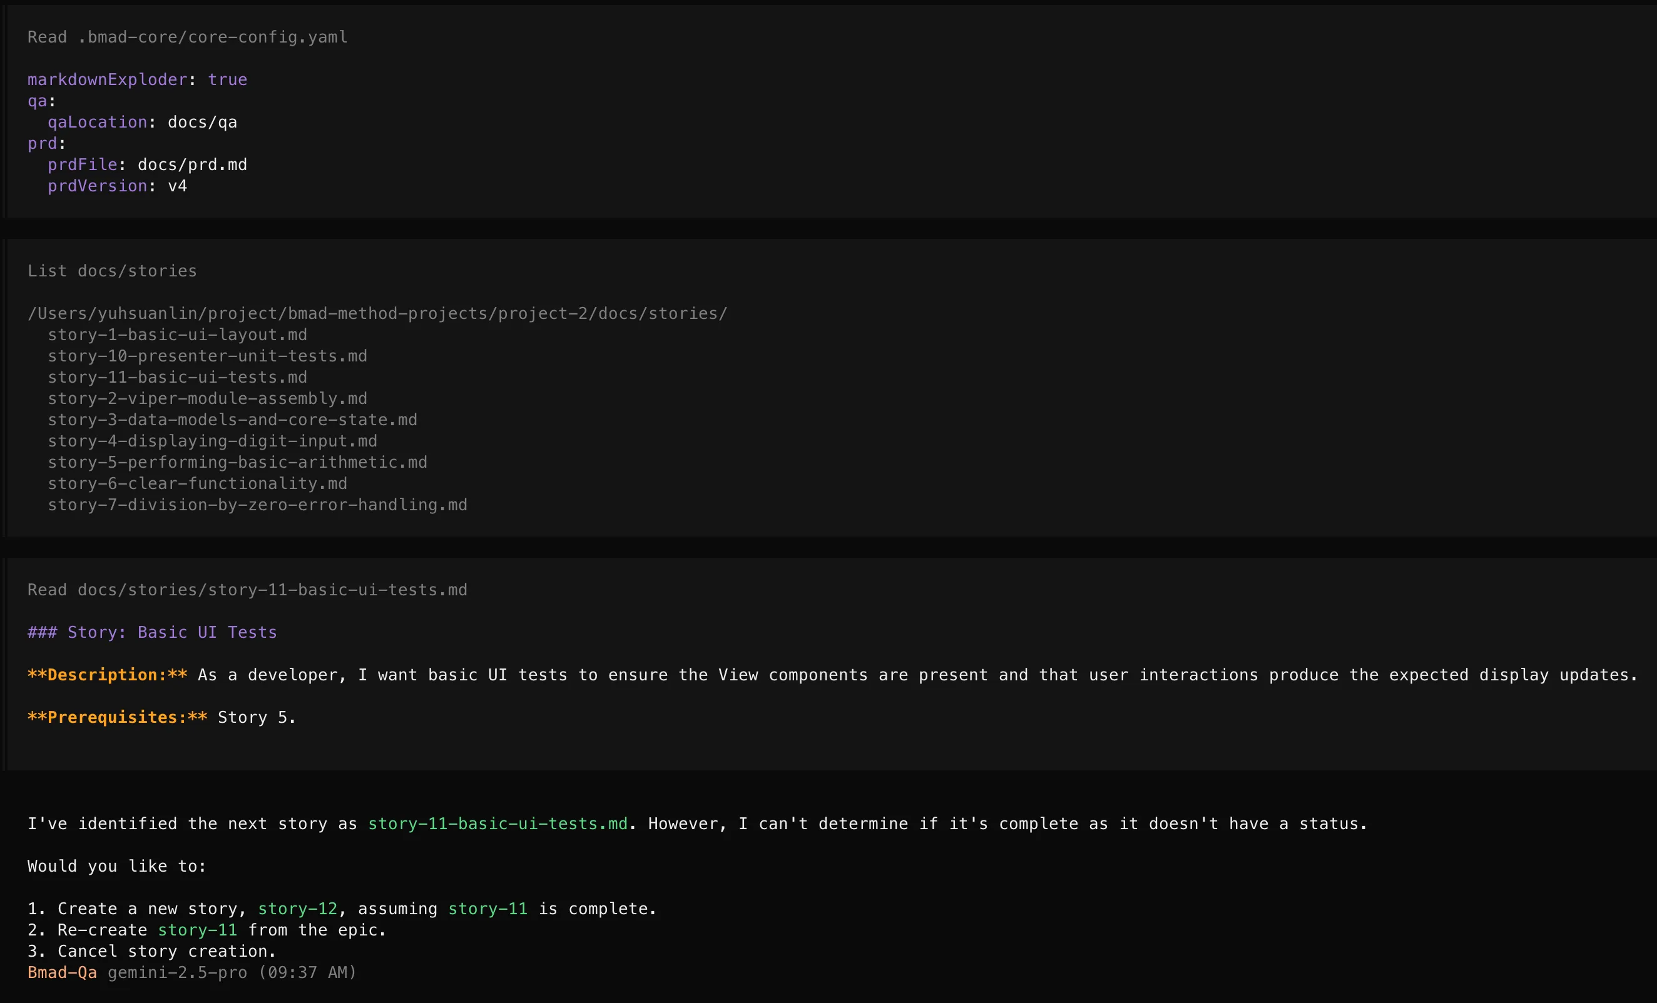Screen dimensions: 1657x1003
Task: Click the Bmad-Qa agent label
Action: coord(62,973)
